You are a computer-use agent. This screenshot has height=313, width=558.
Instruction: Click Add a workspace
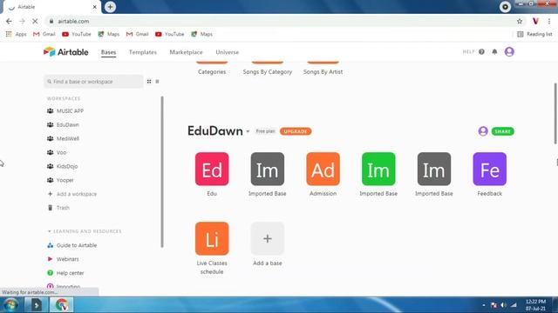[x=72, y=194]
